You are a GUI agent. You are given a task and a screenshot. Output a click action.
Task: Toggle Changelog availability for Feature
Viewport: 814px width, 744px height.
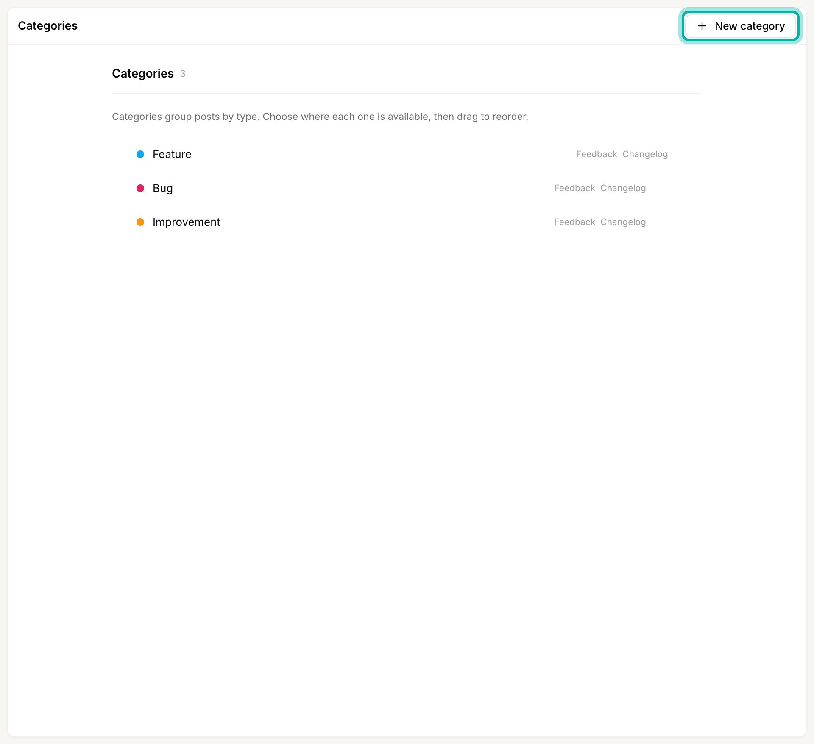point(645,154)
